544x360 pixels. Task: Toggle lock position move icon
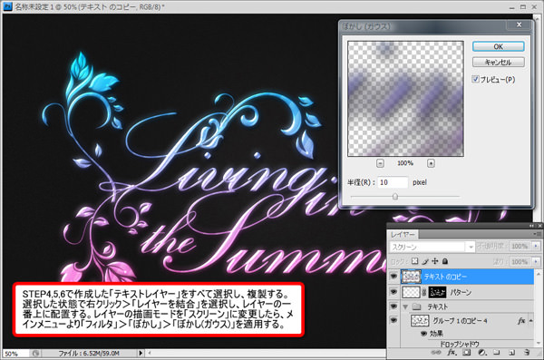435,261
